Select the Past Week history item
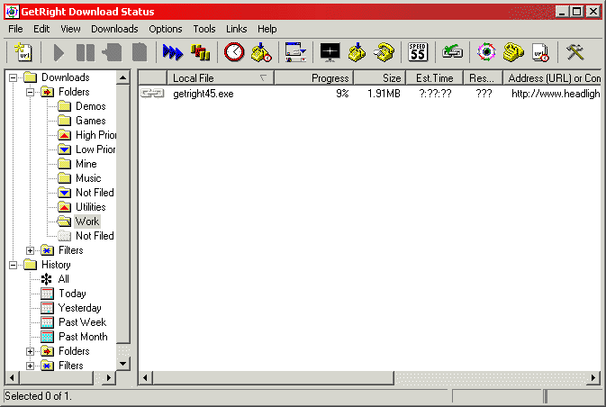The image size is (606, 407). tap(82, 322)
